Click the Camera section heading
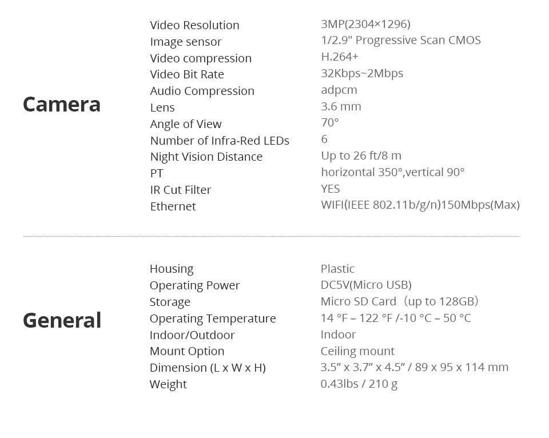Image resolution: width=549 pixels, height=438 pixels. [x=62, y=104]
